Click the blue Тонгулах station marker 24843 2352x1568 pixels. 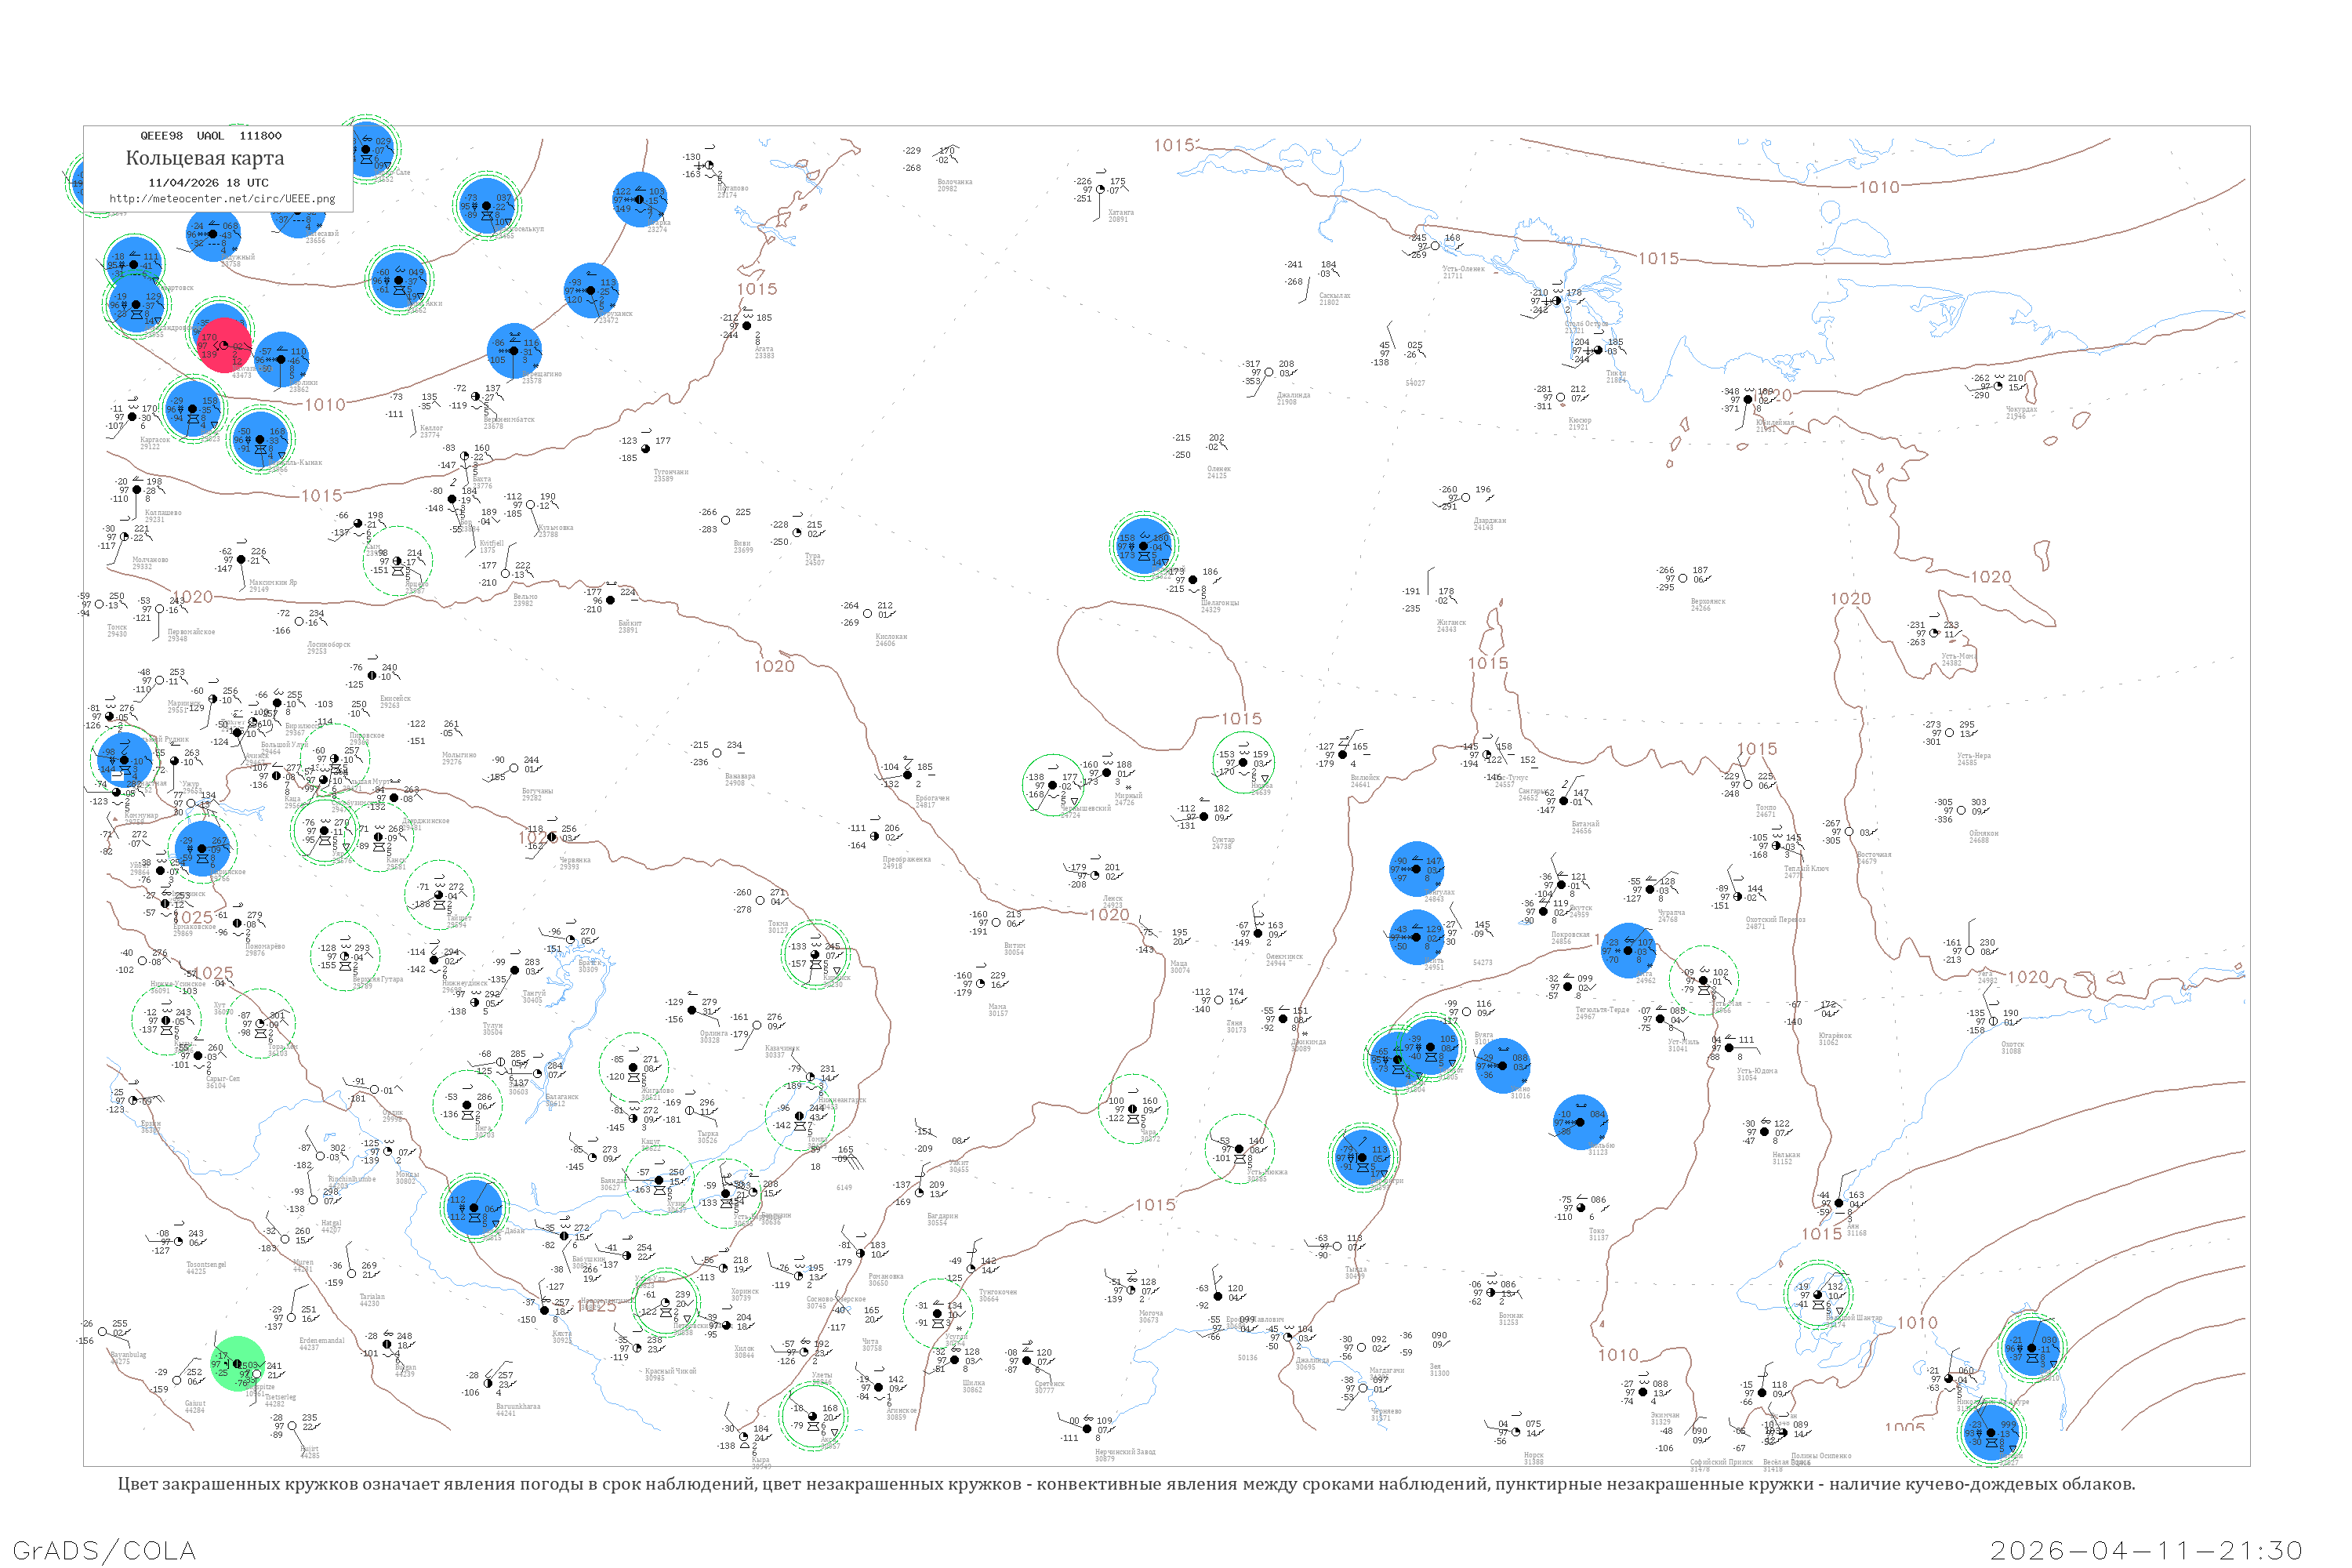[1417, 868]
